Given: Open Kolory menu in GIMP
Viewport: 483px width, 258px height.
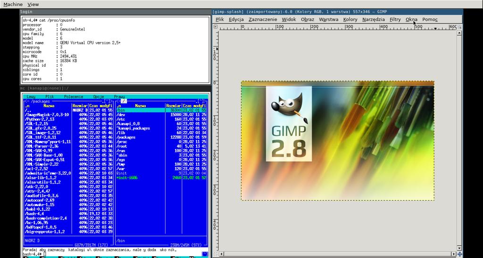Looking at the screenshot, I should tap(350, 19).
